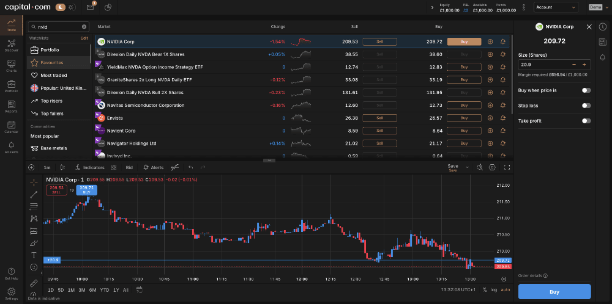Viewport: 612px width, 304px height.
Task: Select the Top risers list
Action: tap(59, 101)
